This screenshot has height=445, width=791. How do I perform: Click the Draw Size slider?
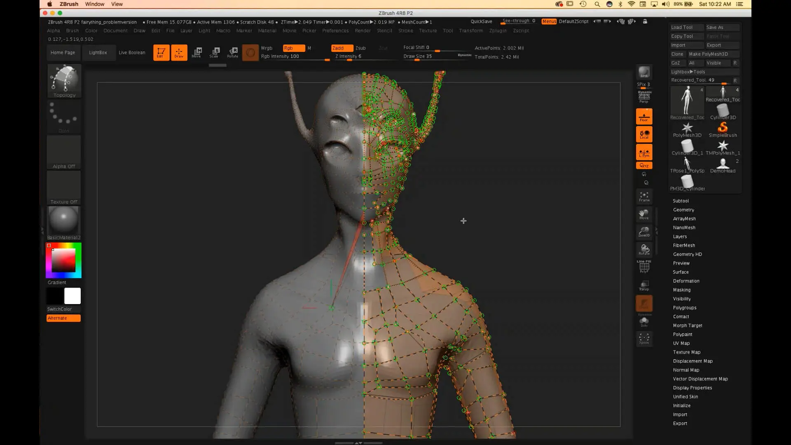[x=437, y=57]
